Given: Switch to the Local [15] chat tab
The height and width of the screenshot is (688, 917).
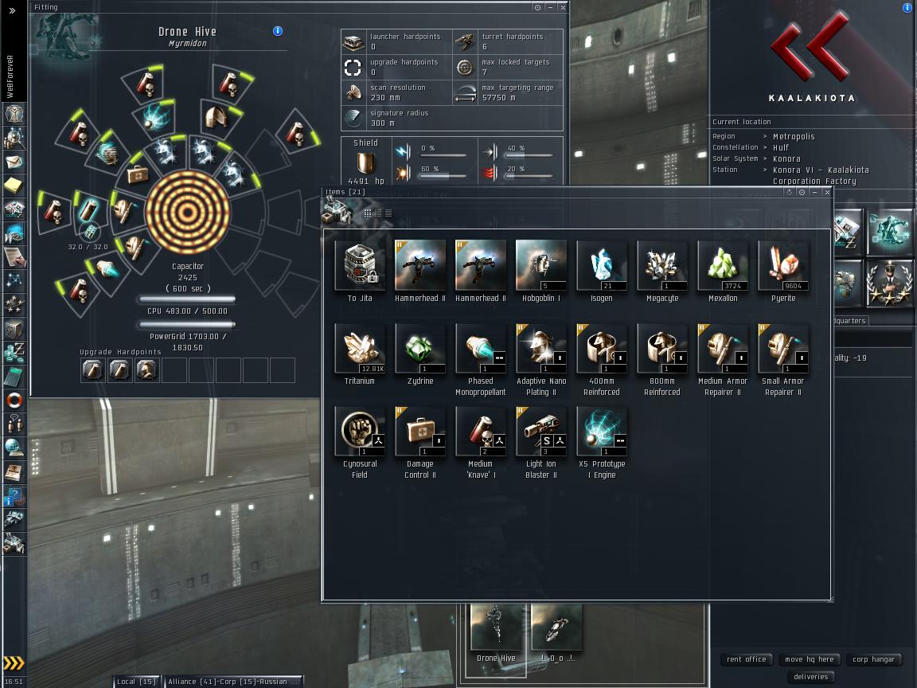Looking at the screenshot, I should tap(136, 682).
